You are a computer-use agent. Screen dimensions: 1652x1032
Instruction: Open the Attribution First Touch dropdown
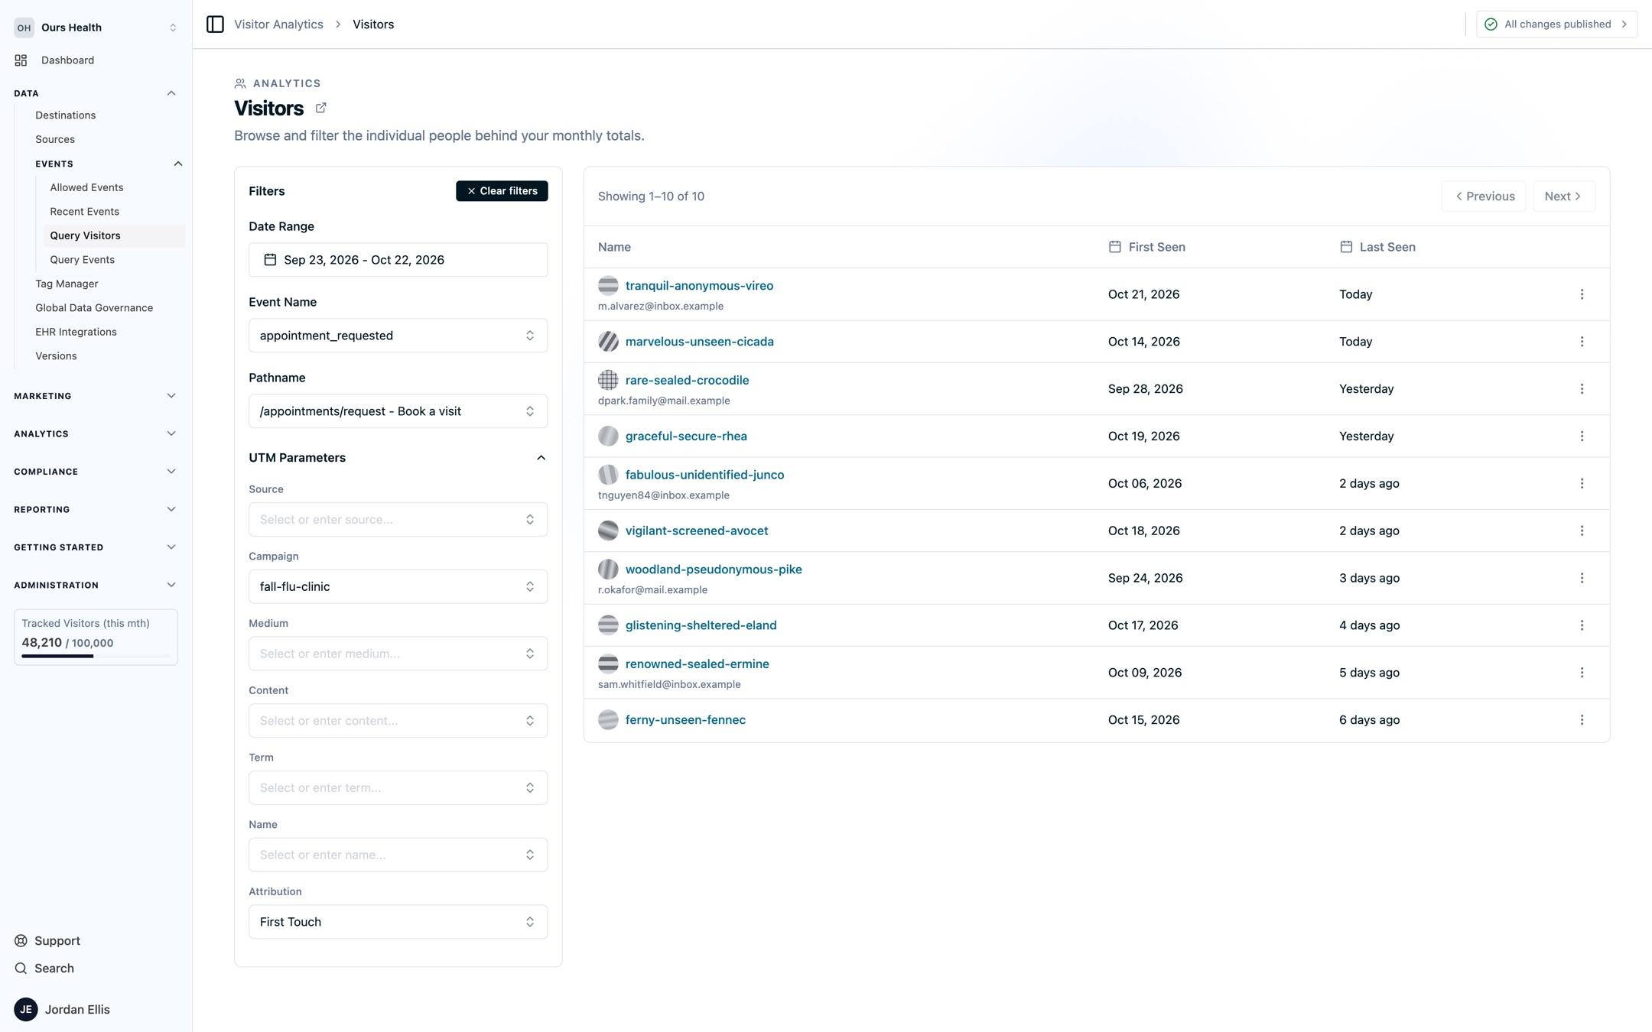(398, 922)
